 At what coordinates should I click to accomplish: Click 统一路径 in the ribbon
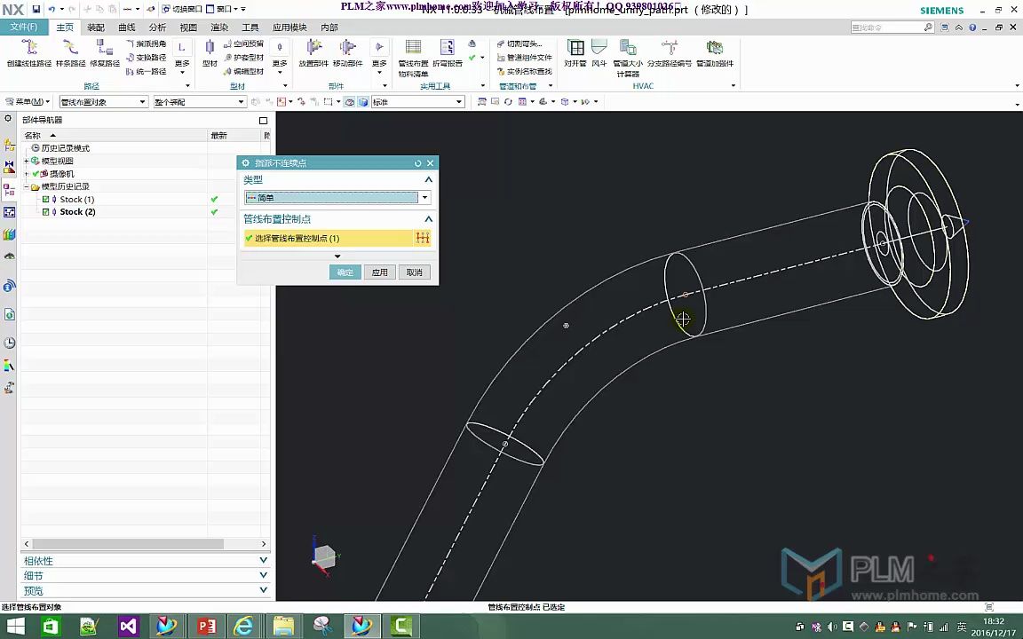pos(147,71)
